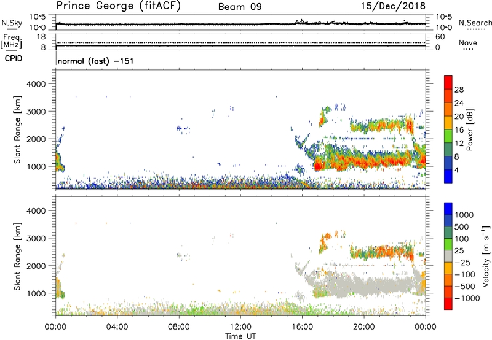Click "Slant Range [km]" label of power panel
The height and width of the screenshot is (340, 492).
tap(17, 129)
